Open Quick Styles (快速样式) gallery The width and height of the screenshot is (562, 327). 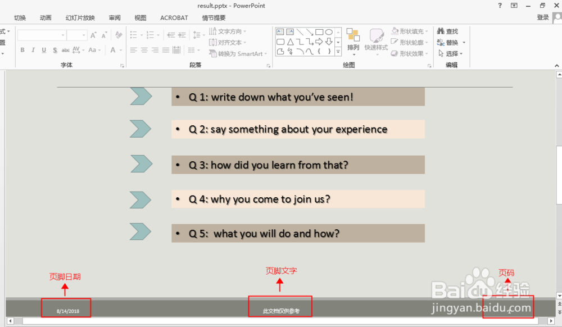pyautogui.click(x=376, y=42)
